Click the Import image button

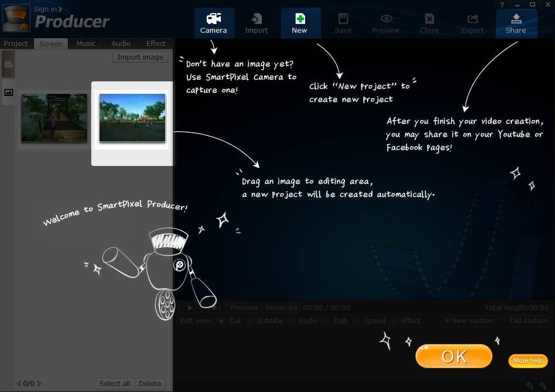pos(140,57)
